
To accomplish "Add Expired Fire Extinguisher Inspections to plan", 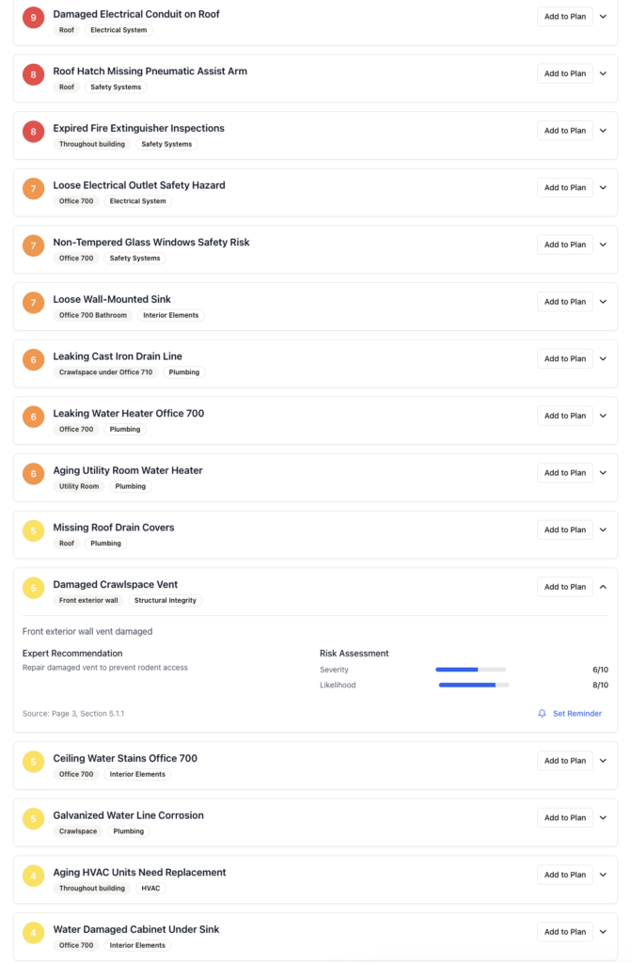I will (564, 131).
